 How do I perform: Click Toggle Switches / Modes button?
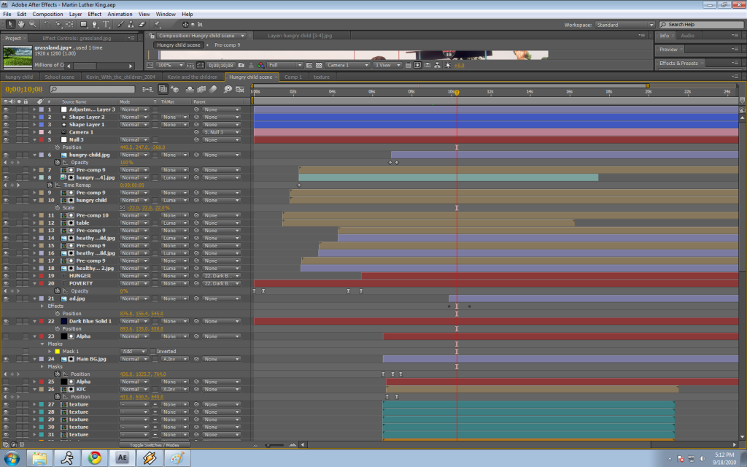coord(155,444)
